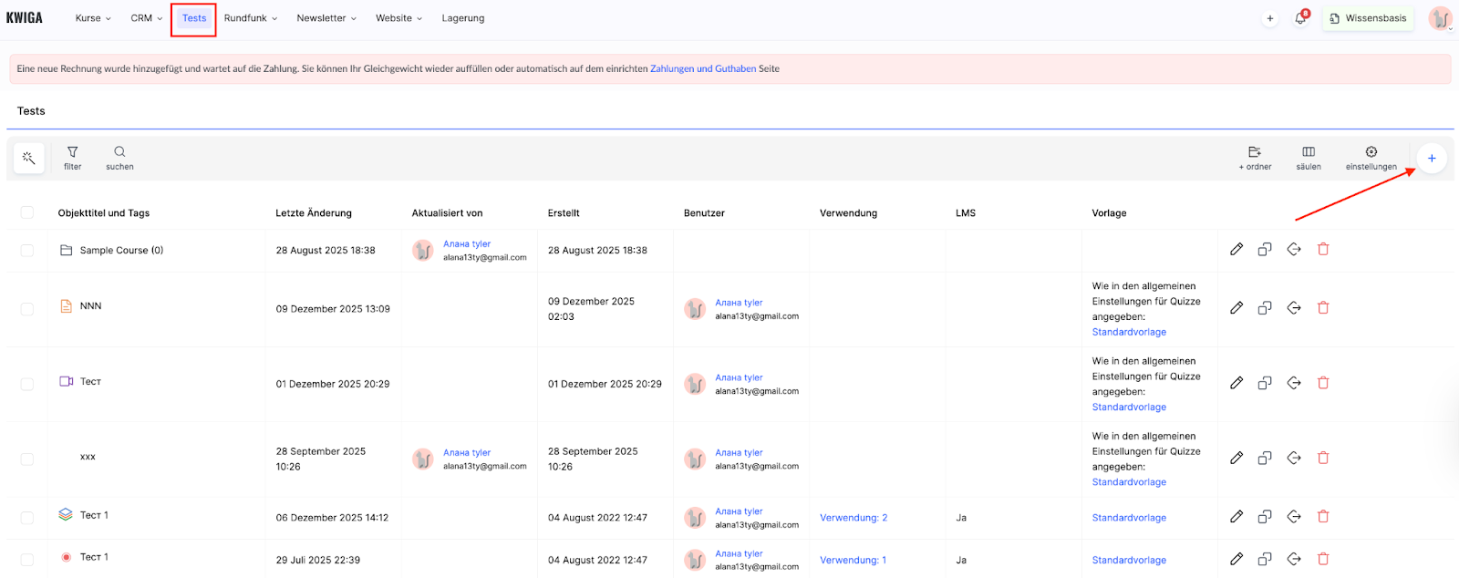The height and width of the screenshot is (578, 1459).
Task: Expand the Newsletter dropdown
Action: pos(326,18)
